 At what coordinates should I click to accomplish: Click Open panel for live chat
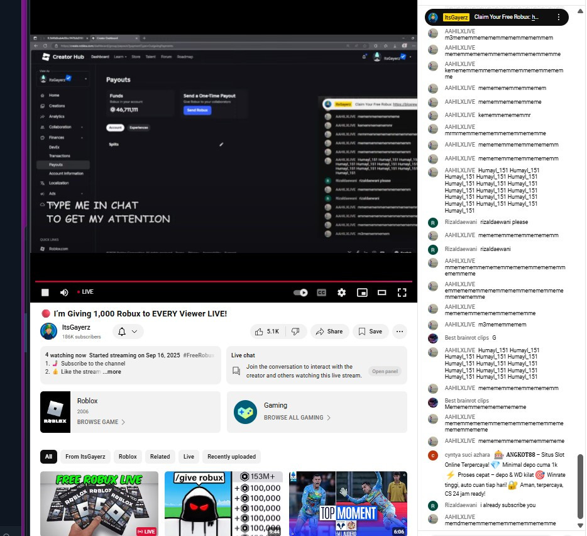(385, 371)
